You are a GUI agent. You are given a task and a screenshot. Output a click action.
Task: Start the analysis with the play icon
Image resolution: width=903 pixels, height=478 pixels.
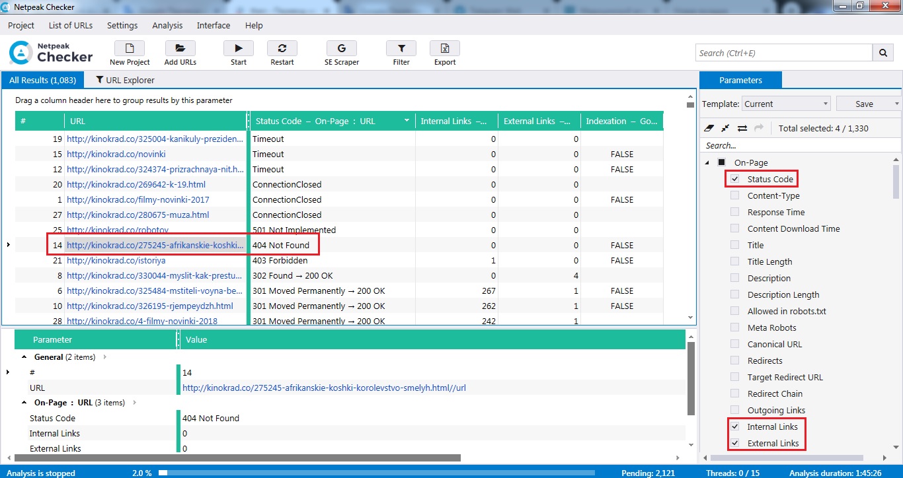[239, 48]
